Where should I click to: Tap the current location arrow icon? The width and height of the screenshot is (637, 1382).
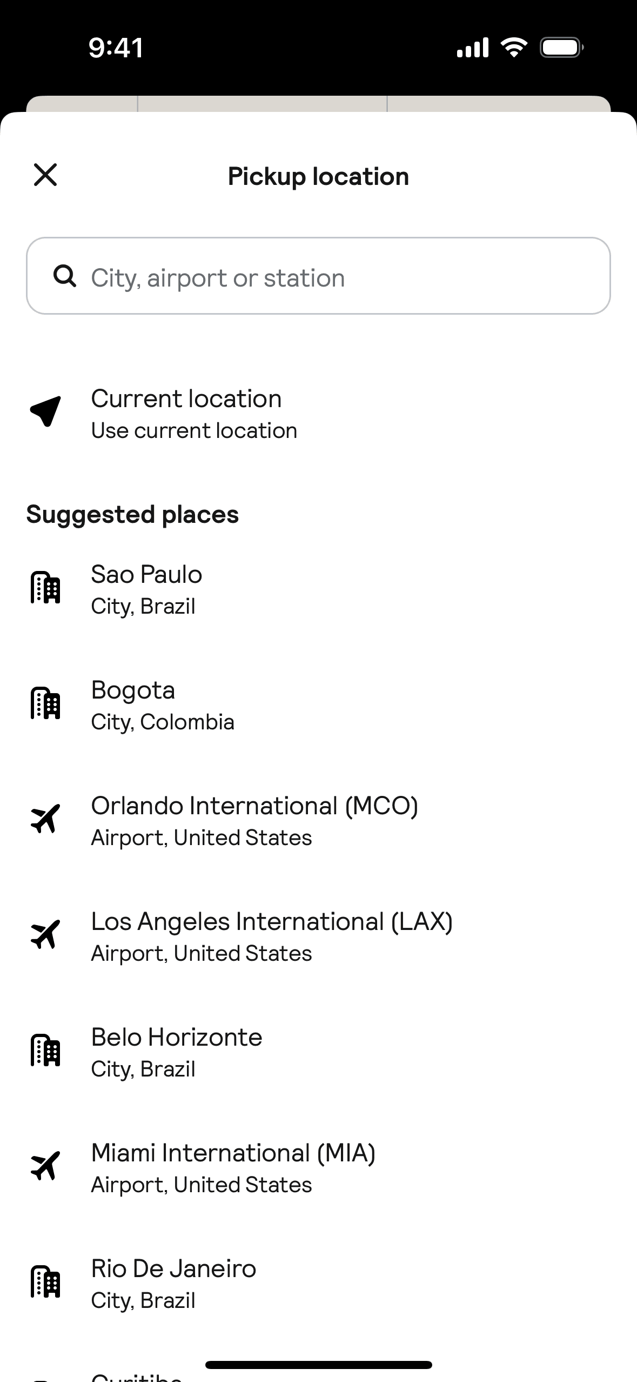point(45,411)
